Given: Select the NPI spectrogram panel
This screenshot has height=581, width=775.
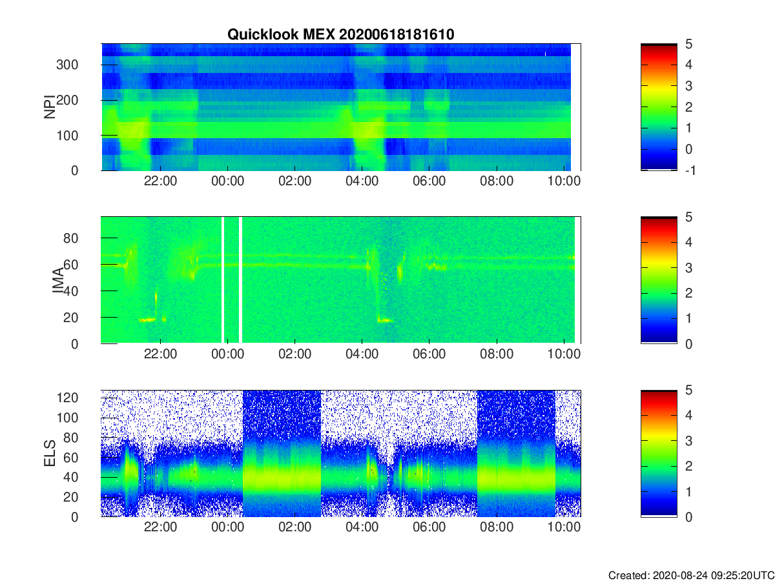Looking at the screenshot, I should coord(340,107).
